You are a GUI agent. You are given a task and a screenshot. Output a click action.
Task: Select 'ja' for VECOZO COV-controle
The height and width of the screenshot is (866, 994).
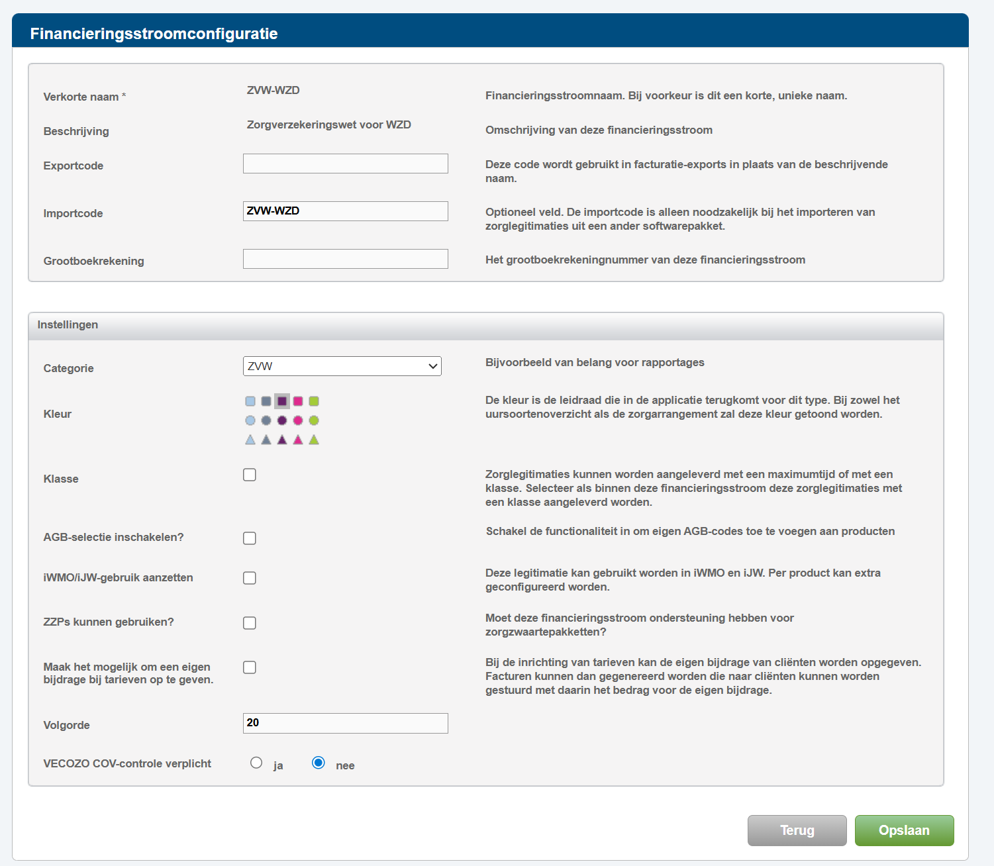tap(256, 763)
